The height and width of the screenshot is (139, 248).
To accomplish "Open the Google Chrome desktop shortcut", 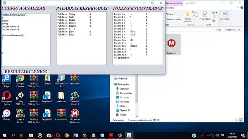I will point(20,81).
